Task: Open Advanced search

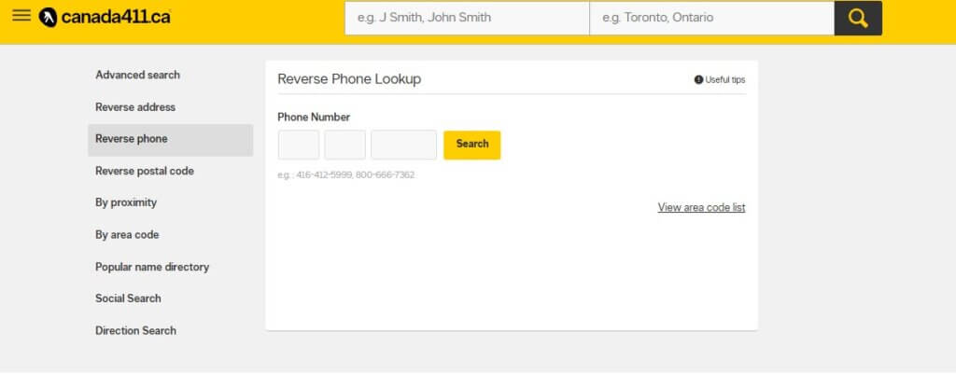Action: pyautogui.click(x=138, y=75)
